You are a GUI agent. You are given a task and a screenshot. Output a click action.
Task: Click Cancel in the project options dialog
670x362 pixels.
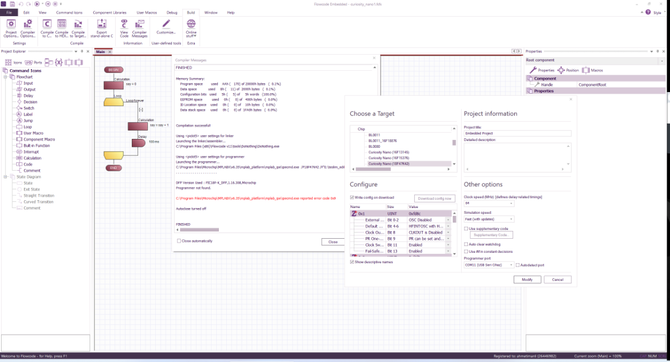click(557, 279)
